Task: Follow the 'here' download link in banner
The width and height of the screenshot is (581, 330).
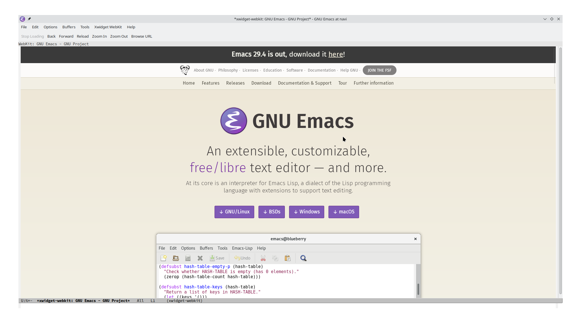Action: coord(336,54)
